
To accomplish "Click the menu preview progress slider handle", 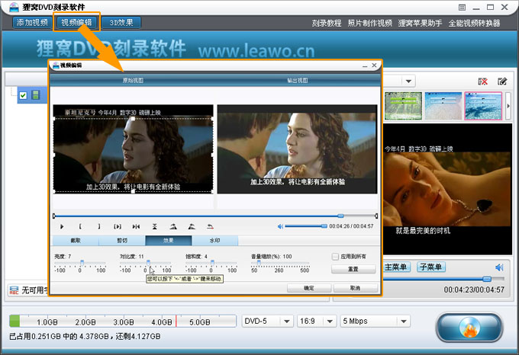I will (487, 280).
